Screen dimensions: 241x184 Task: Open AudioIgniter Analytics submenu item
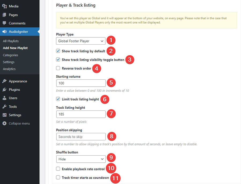pos(9,69)
